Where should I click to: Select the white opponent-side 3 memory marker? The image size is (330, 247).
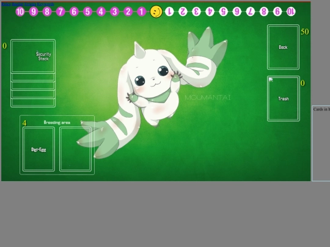(x=196, y=12)
